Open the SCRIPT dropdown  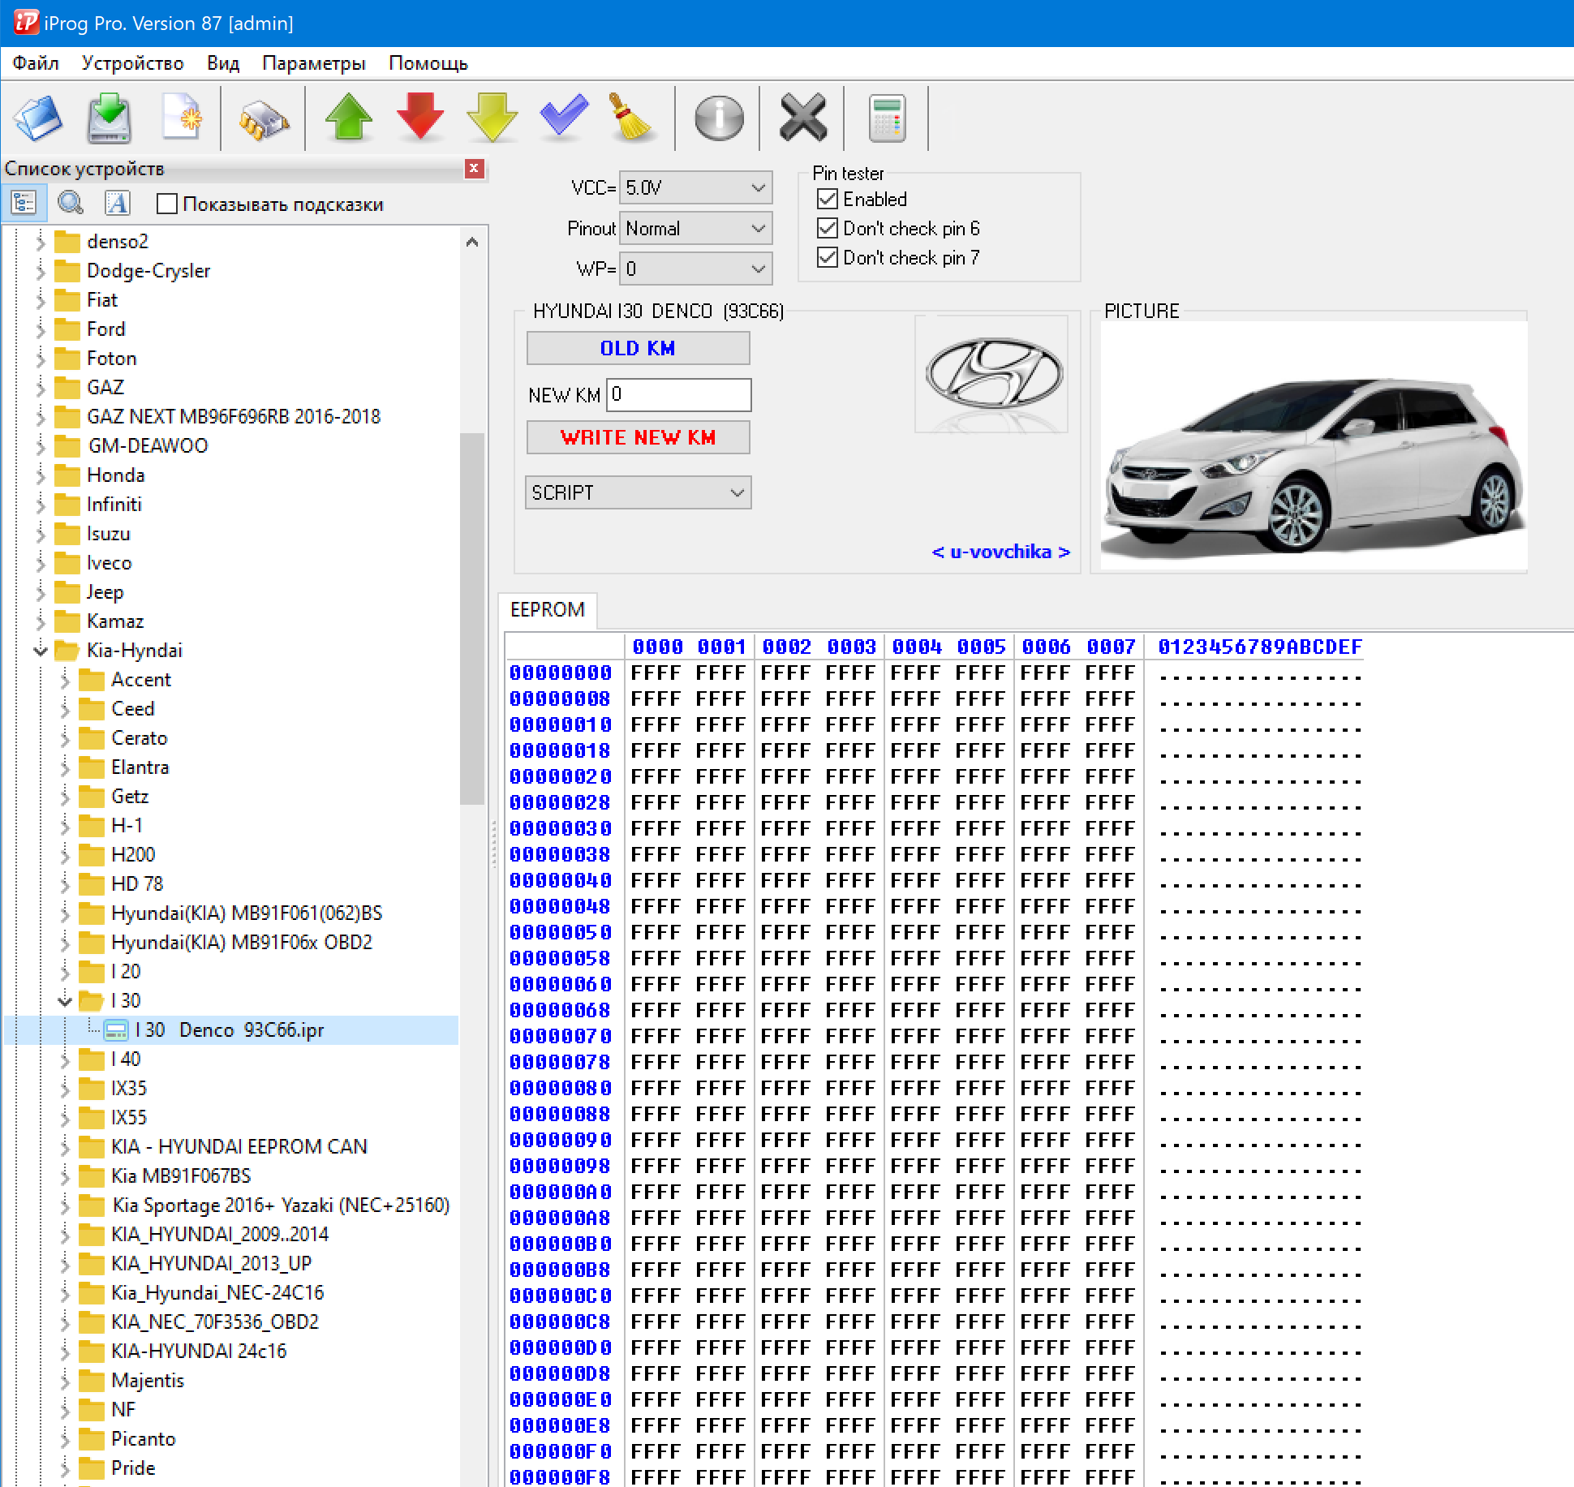[x=638, y=492]
